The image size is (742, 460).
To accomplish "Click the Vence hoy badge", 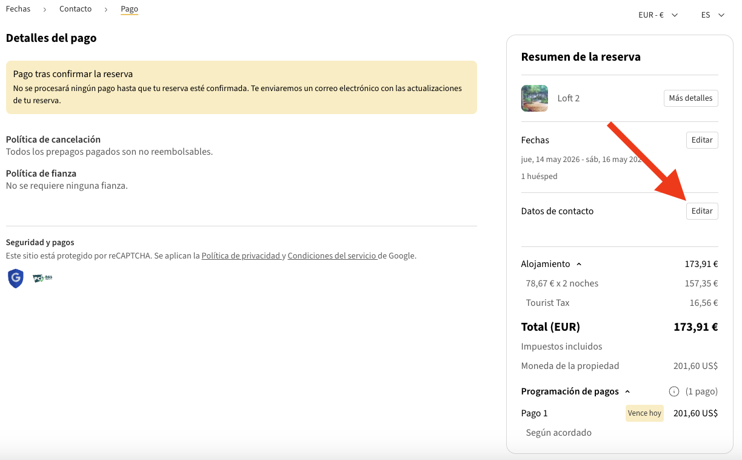I will click(644, 413).
